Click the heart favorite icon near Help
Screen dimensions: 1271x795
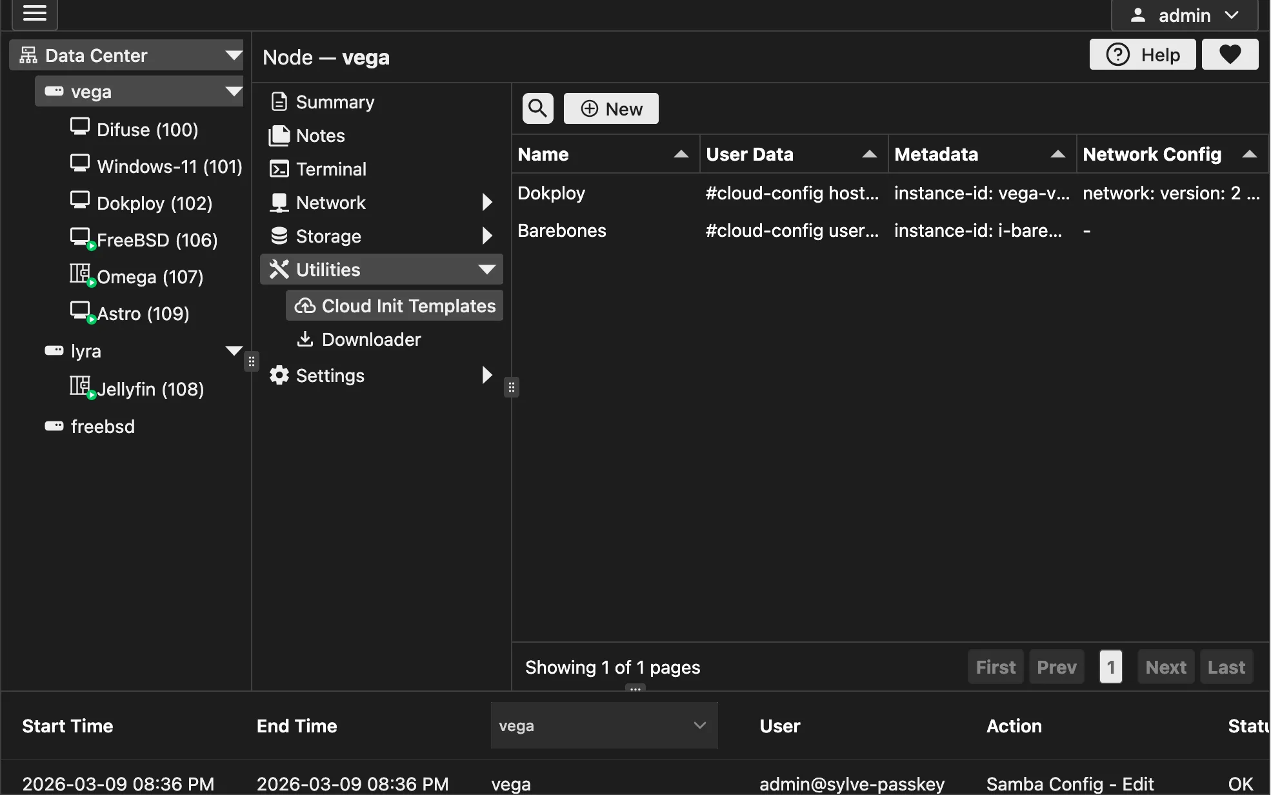tap(1229, 54)
